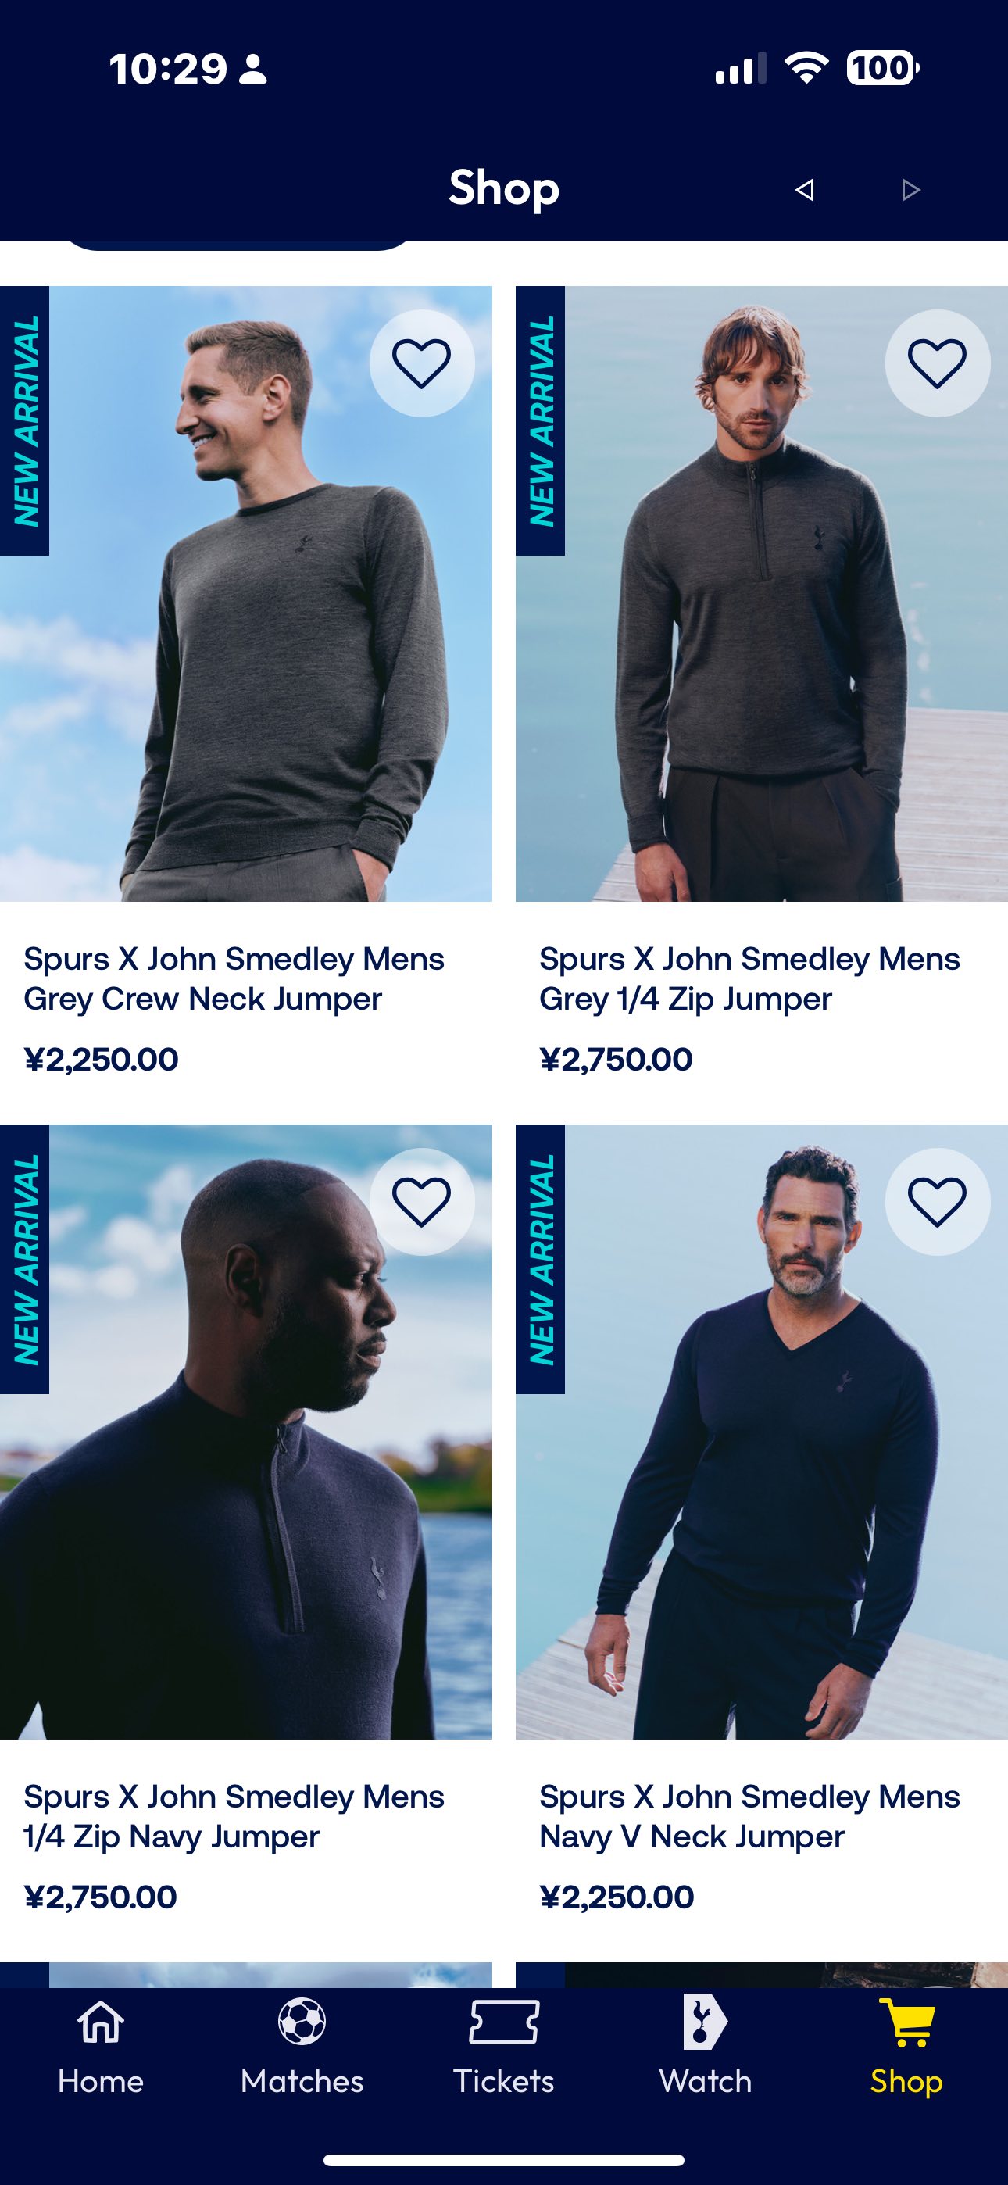
Task: Tap the football icon for Matches
Action: (x=302, y=2022)
